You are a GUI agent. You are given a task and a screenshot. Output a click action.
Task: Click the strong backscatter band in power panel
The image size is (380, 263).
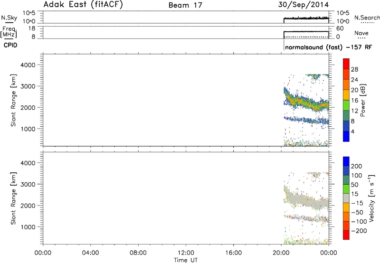coord(305,102)
